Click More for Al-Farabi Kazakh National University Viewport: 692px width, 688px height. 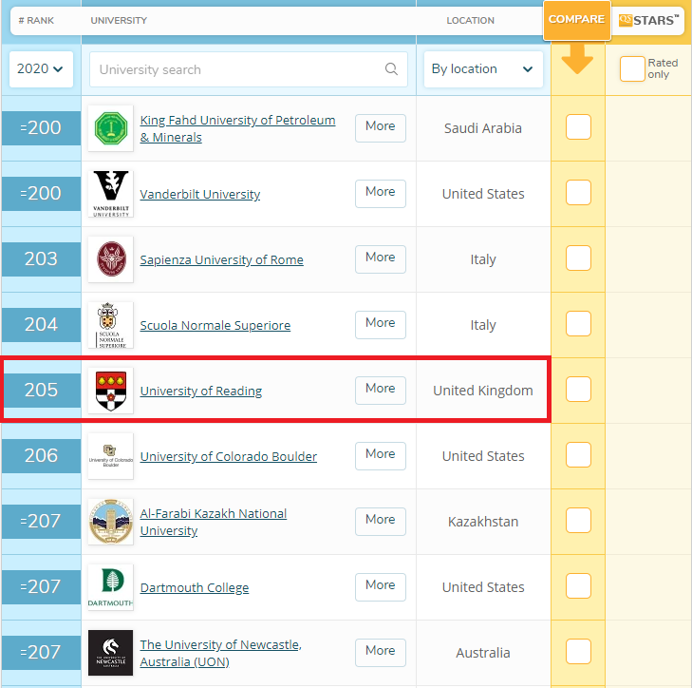point(380,520)
